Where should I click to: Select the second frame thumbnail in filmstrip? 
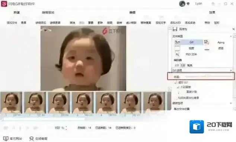point(35,103)
